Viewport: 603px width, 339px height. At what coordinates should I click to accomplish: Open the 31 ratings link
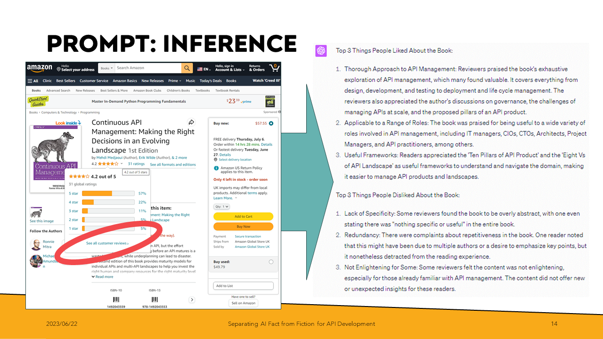pyautogui.click(x=136, y=164)
